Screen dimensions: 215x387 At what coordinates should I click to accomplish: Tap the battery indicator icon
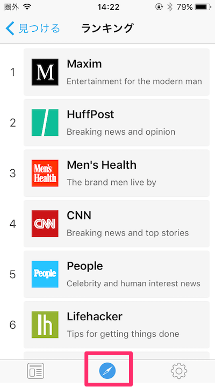coord(203,7)
